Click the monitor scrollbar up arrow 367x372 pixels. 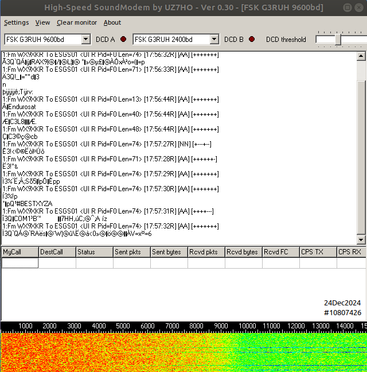point(361,56)
